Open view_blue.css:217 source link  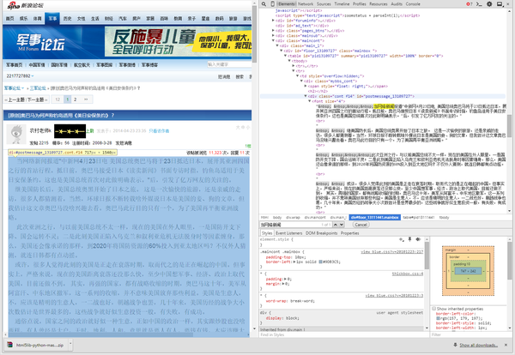(x=392, y=251)
